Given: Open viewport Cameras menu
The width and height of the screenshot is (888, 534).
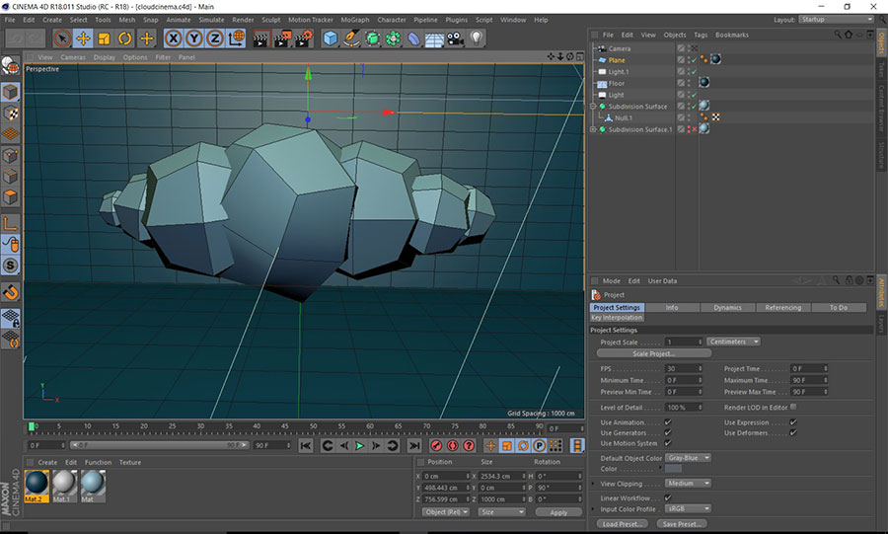Looking at the screenshot, I should pyautogui.click(x=73, y=57).
